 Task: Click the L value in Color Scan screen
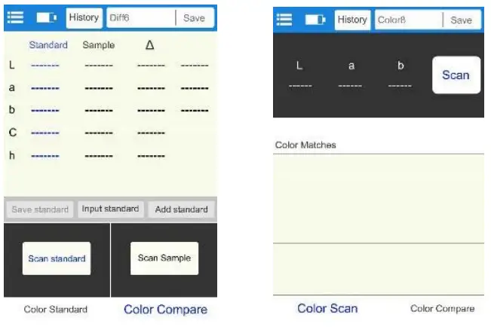(300, 85)
